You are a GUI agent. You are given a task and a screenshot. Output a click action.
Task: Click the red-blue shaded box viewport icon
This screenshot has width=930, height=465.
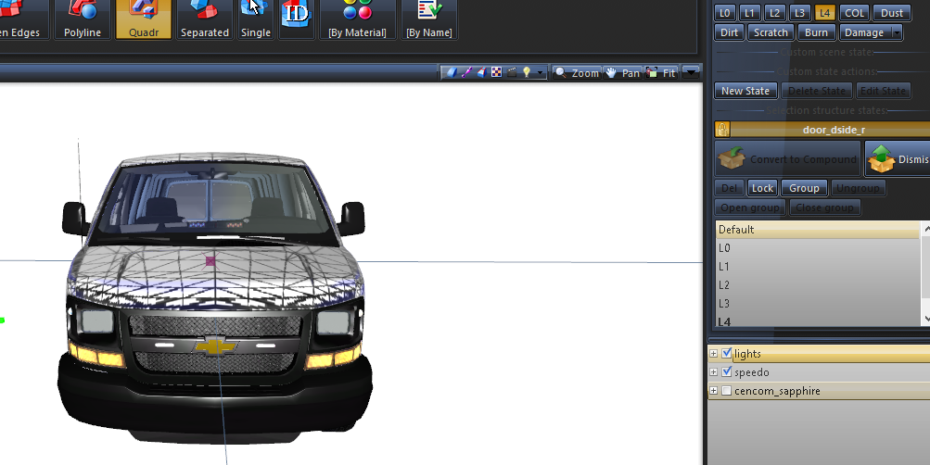481,72
